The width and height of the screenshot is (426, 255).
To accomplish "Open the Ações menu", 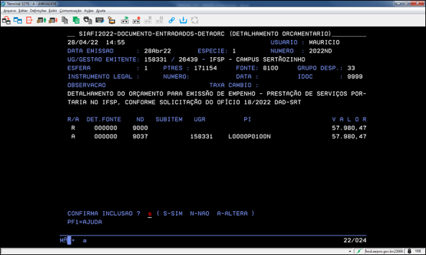I will click(x=89, y=10).
